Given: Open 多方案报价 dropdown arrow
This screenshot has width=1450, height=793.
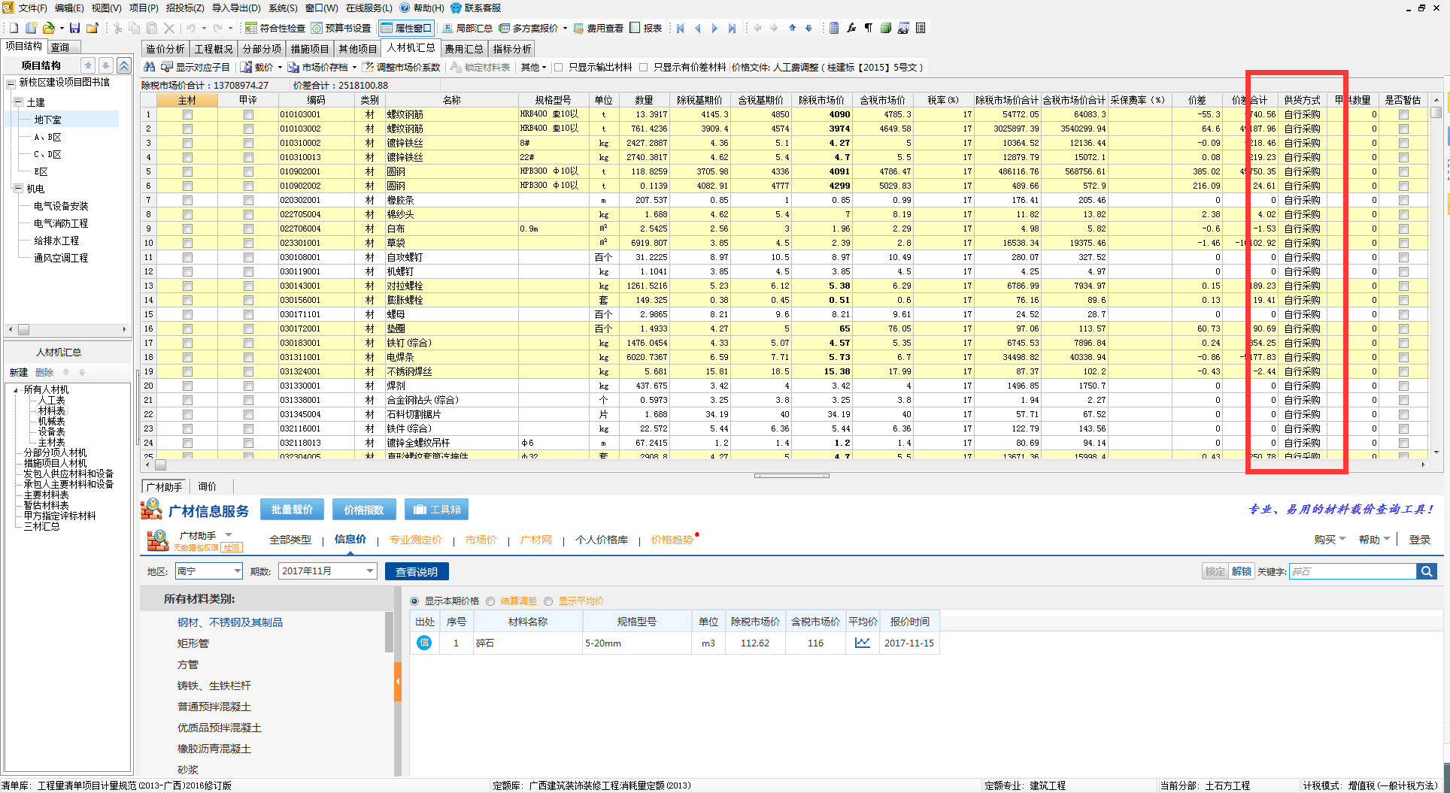Looking at the screenshot, I should [x=565, y=29].
